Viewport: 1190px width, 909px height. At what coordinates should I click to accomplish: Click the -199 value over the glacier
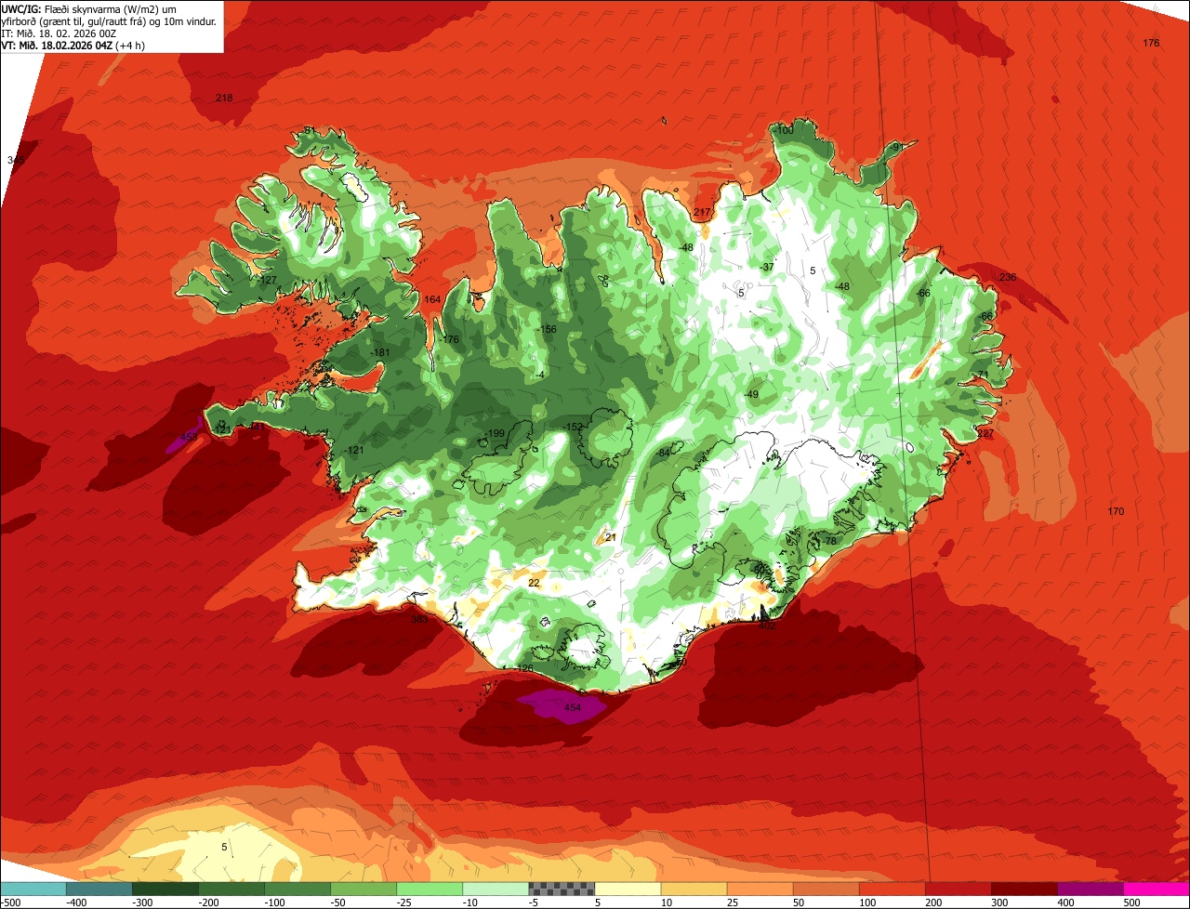495,434
